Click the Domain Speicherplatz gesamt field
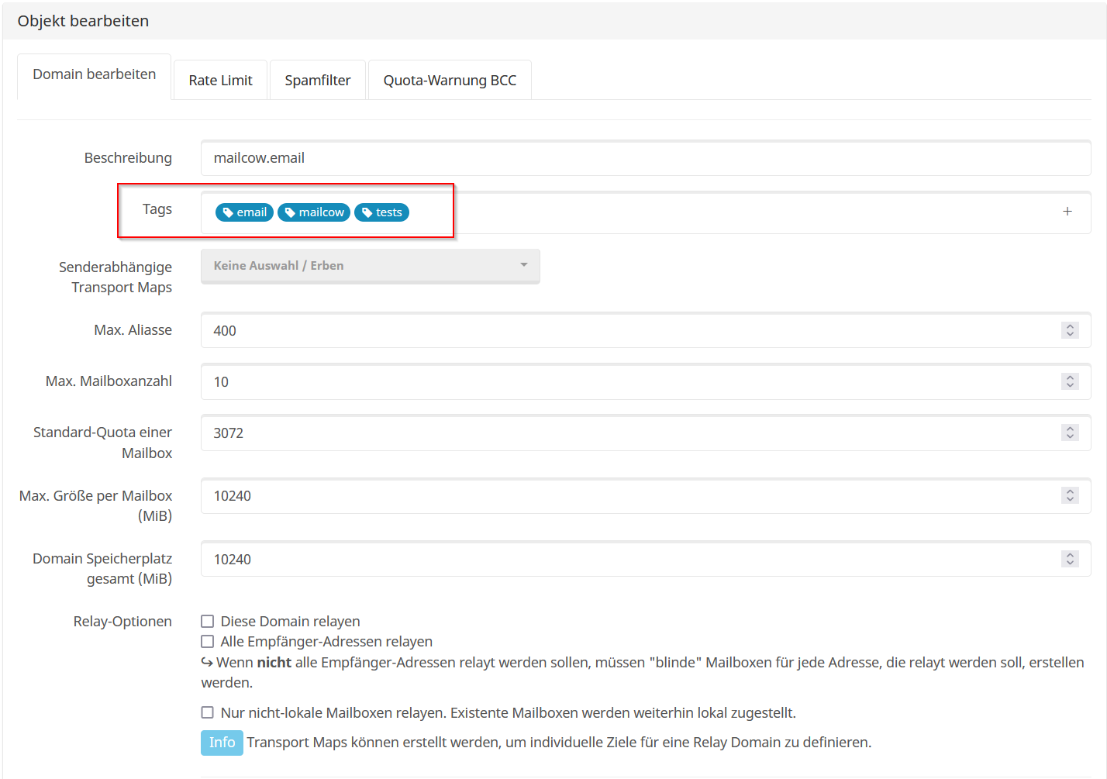 pyautogui.click(x=646, y=560)
